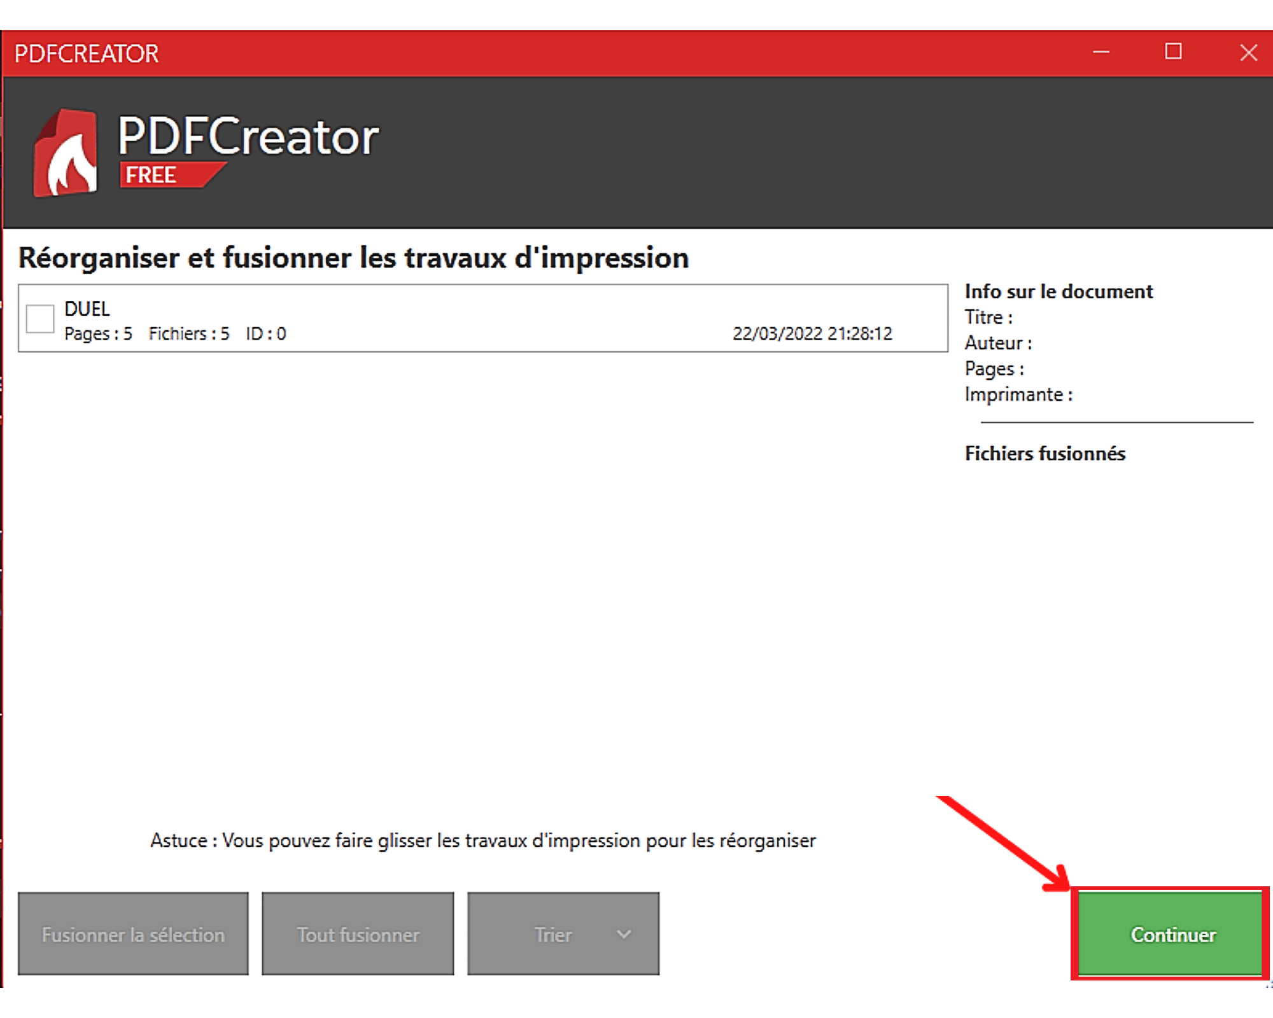Viewport: 1273px width, 1018px height.
Task: Click the 'Fichiers fusionnés' heading
Action: tap(1044, 454)
